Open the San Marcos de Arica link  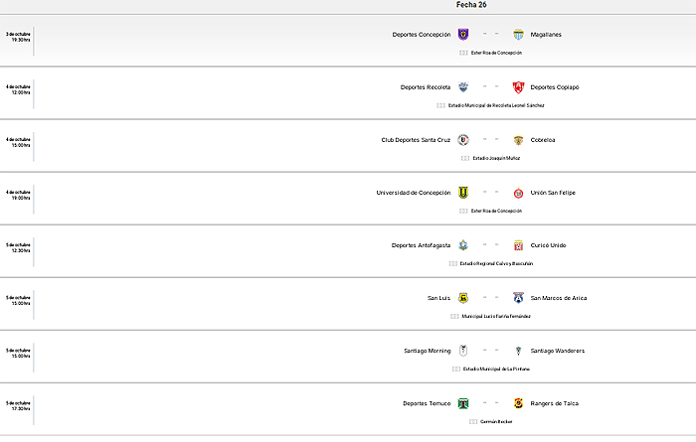563,298
